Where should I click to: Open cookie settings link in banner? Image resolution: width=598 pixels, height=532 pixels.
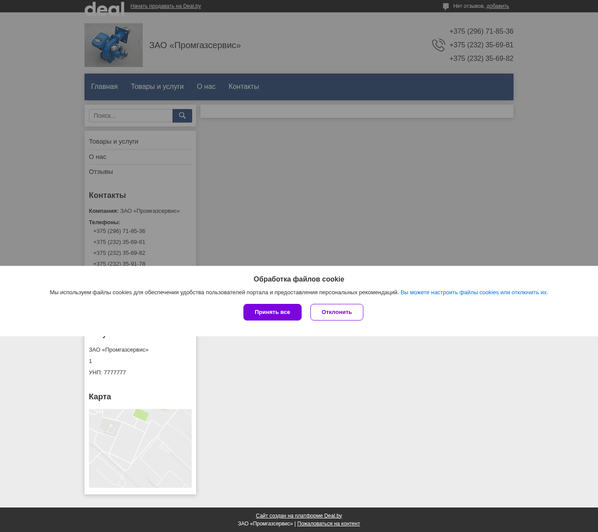click(x=474, y=292)
